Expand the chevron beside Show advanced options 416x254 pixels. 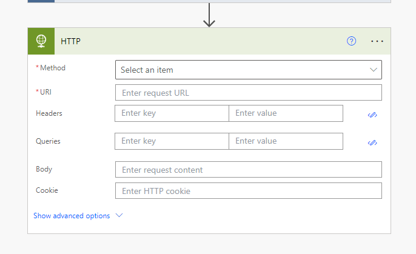click(x=119, y=215)
